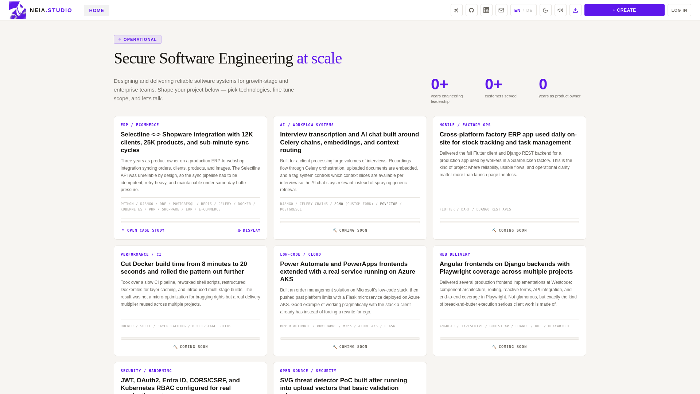The width and height of the screenshot is (700, 394).
Task: Click the email envelope icon
Action: [x=501, y=10]
